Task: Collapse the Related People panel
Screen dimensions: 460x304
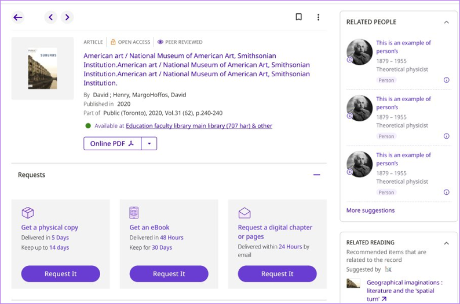Action: click(446, 23)
